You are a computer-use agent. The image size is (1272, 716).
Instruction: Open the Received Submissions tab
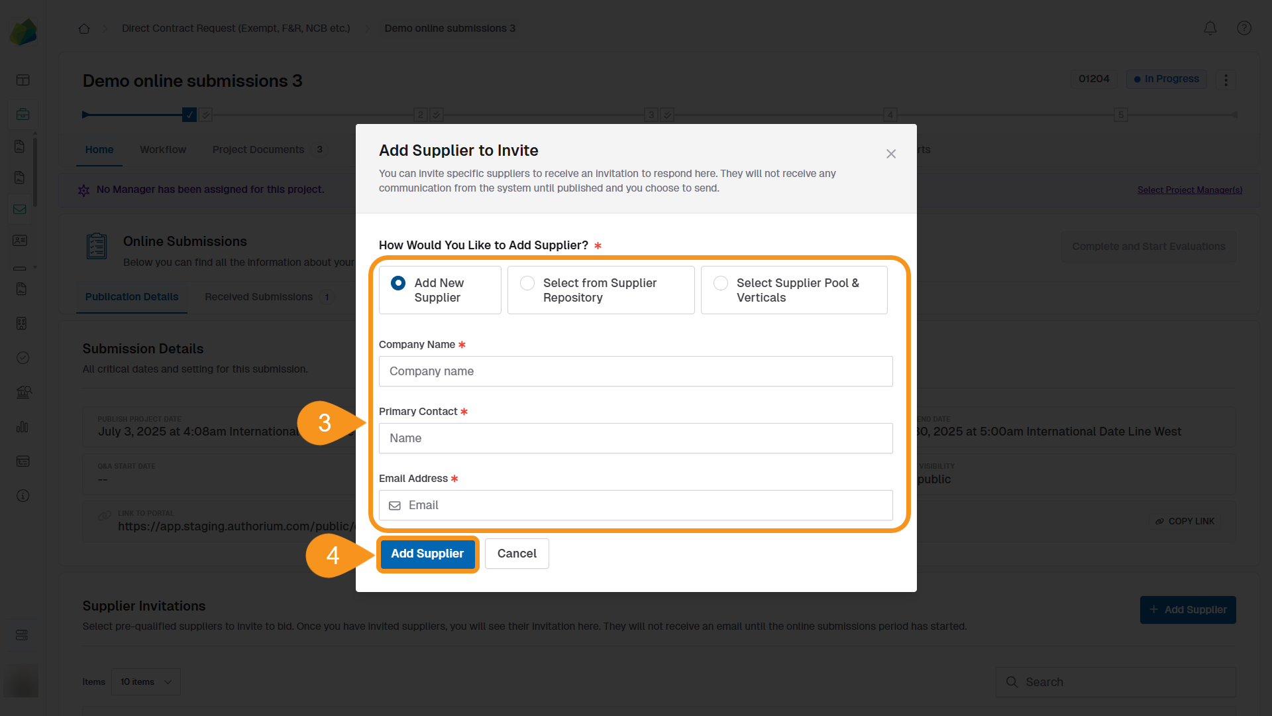(258, 297)
